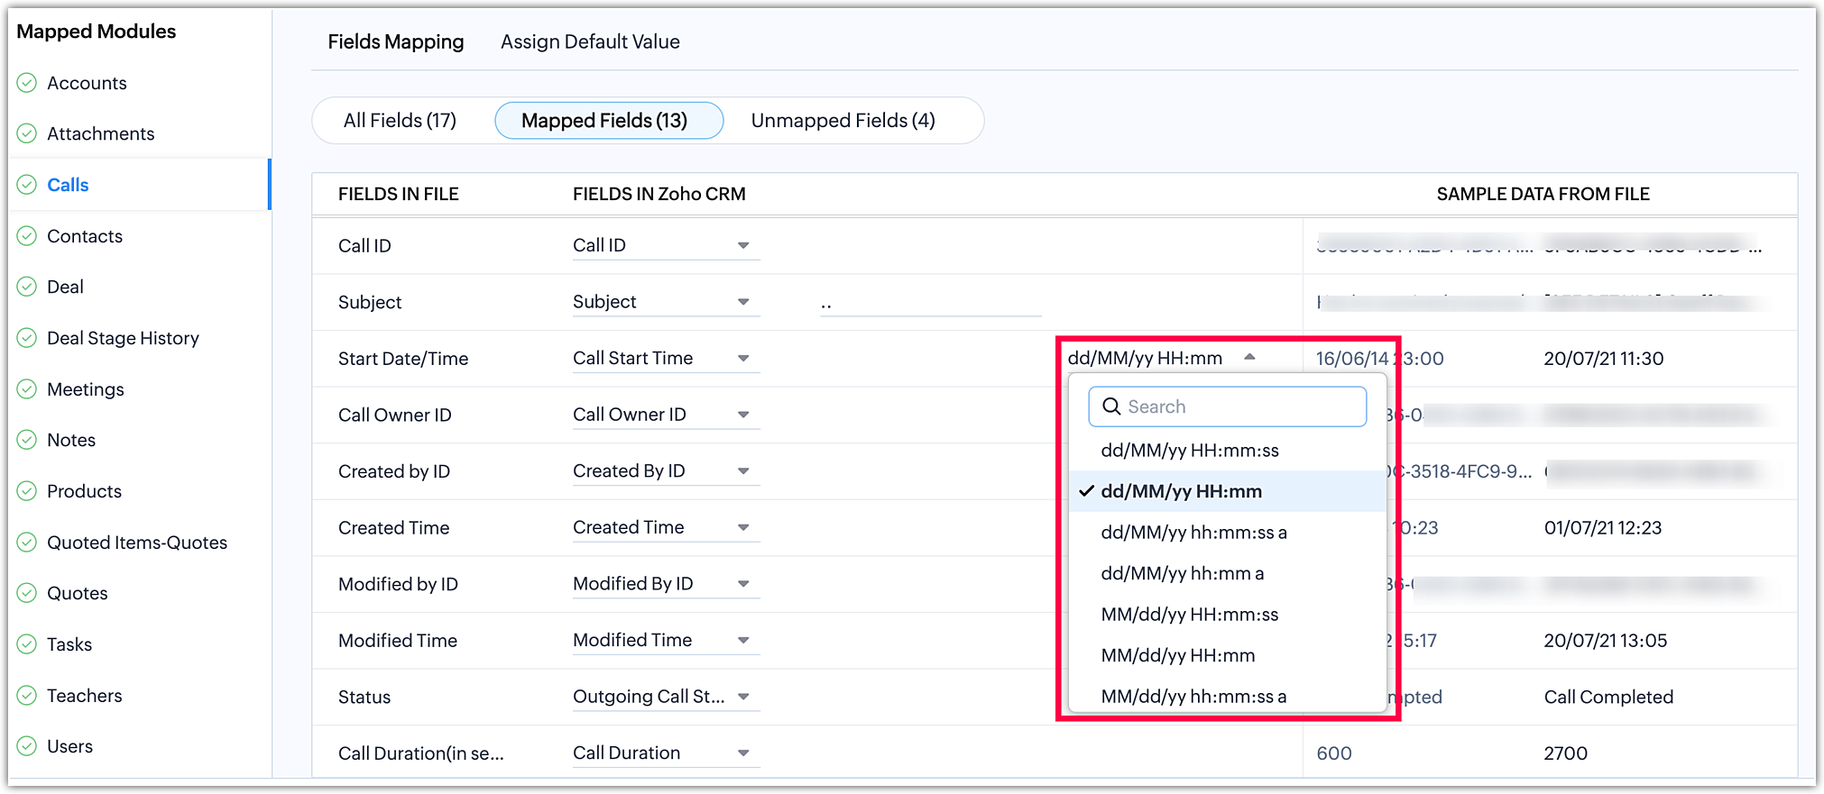Open the Meetings module in sidebar
The height and width of the screenshot is (794, 1824).
tap(86, 389)
